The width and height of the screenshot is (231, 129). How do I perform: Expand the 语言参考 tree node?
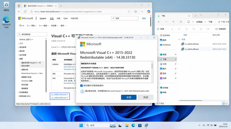pyautogui.click(x=18, y=47)
